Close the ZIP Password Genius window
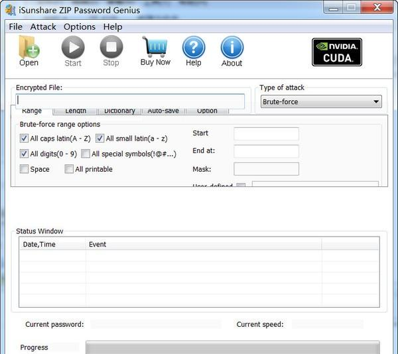398x354 pixels. (x=377, y=7)
